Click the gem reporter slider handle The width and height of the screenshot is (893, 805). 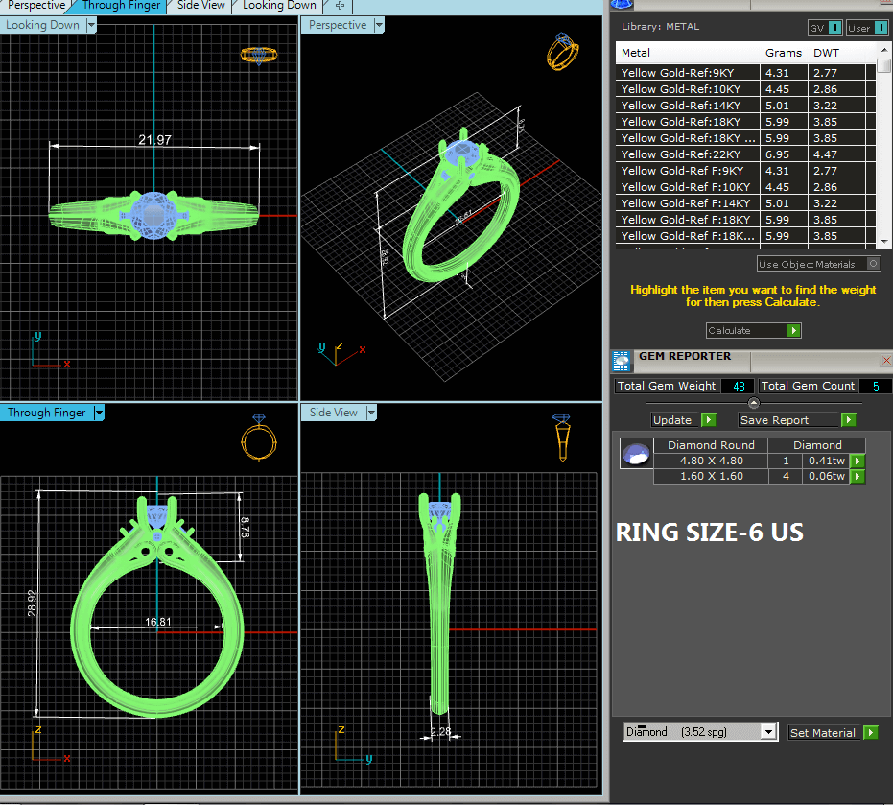point(753,403)
